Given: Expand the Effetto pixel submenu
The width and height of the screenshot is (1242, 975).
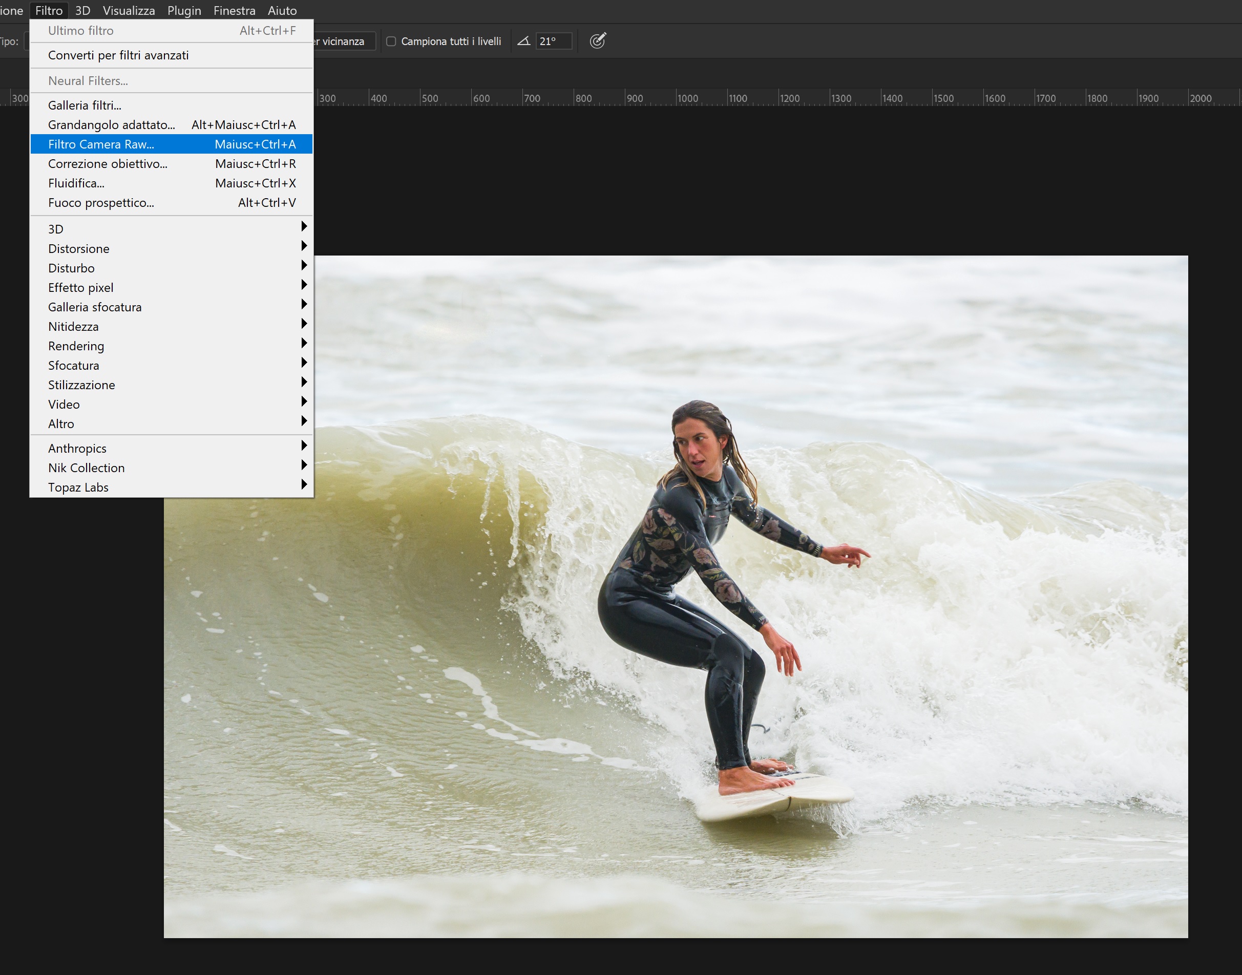Looking at the screenshot, I should point(171,287).
